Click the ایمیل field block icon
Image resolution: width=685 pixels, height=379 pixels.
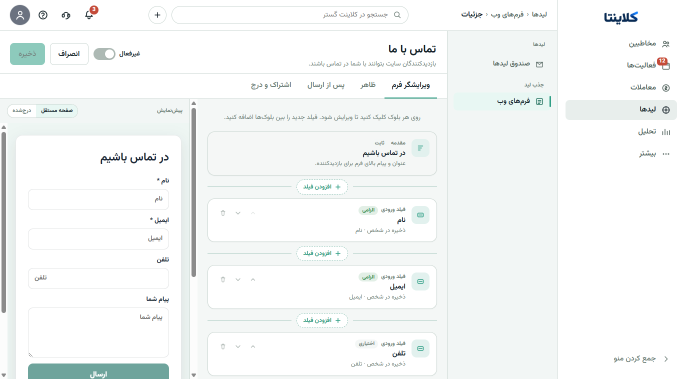(420, 281)
